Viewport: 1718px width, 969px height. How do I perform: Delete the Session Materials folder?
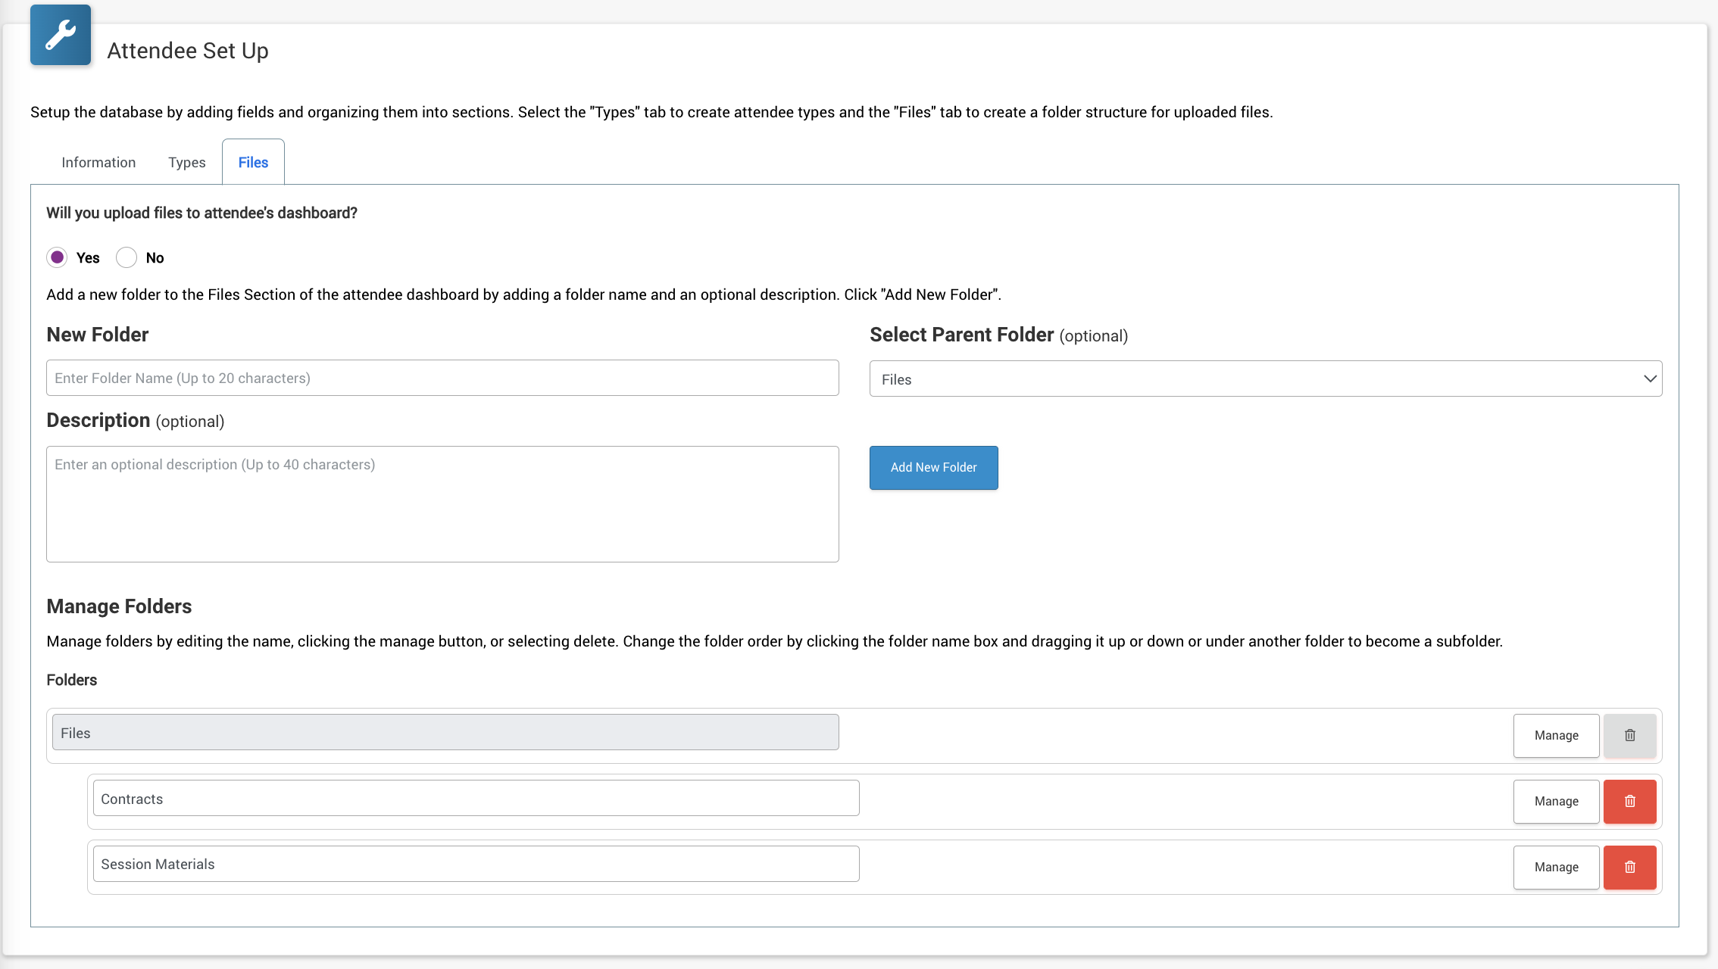point(1629,867)
